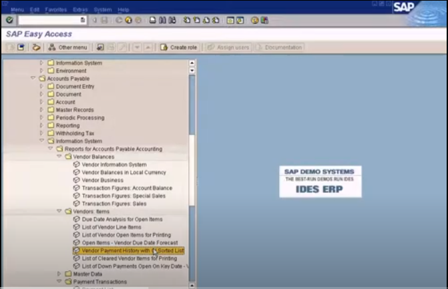Collapse the Vendors: Items folder
448x289 pixels.
pyautogui.click(x=59, y=211)
